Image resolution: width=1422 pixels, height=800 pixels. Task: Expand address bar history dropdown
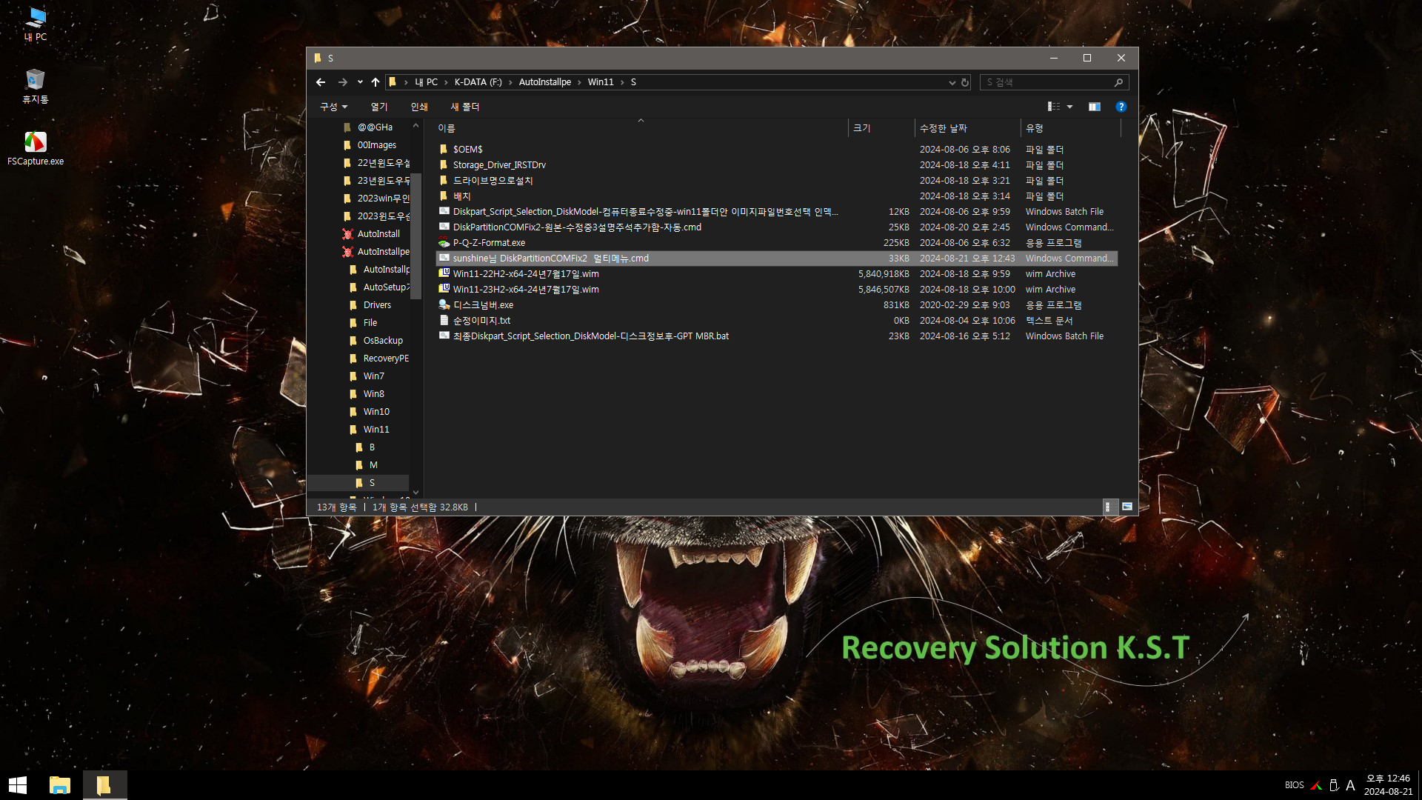[x=952, y=82]
